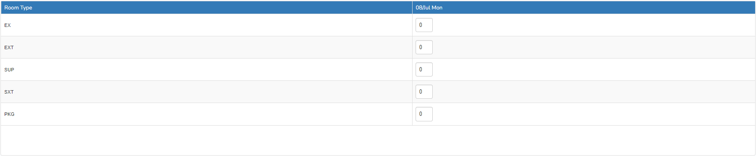This screenshot has width=756, height=156.
Task: Focus the EX room quantity input
Action: (x=424, y=25)
